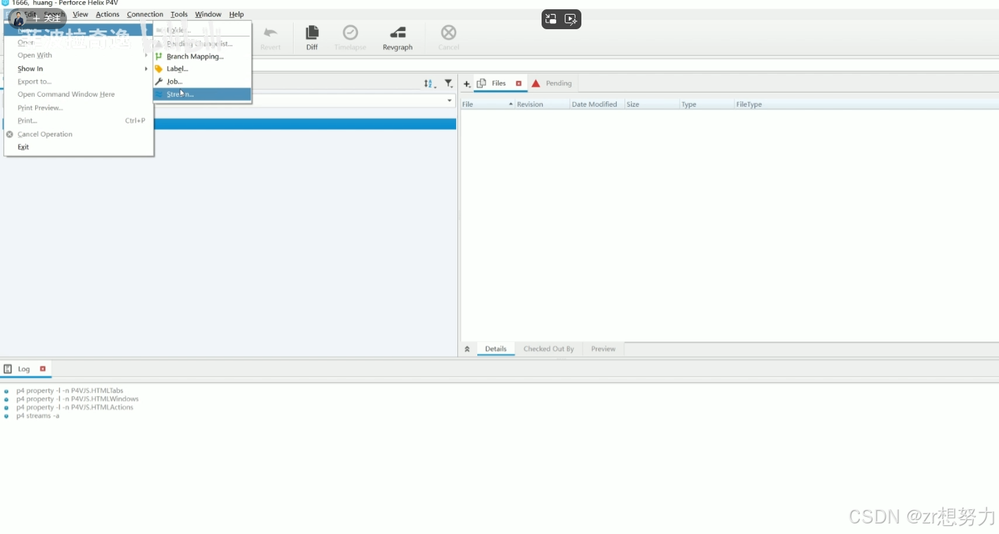
Task: Open the Actions menu
Action: (x=107, y=14)
